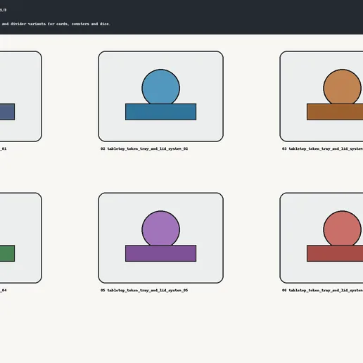This screenshot has height=363, width=363.
Task: Click the blue circle in card 02
Action: pyautogui.click(x=160, y=87)
